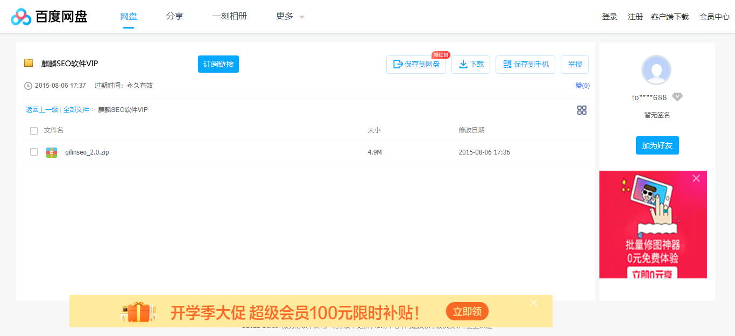Dismiss the sidebar advertisement with its close X
735x336 pixels.
tap(696, 178)
